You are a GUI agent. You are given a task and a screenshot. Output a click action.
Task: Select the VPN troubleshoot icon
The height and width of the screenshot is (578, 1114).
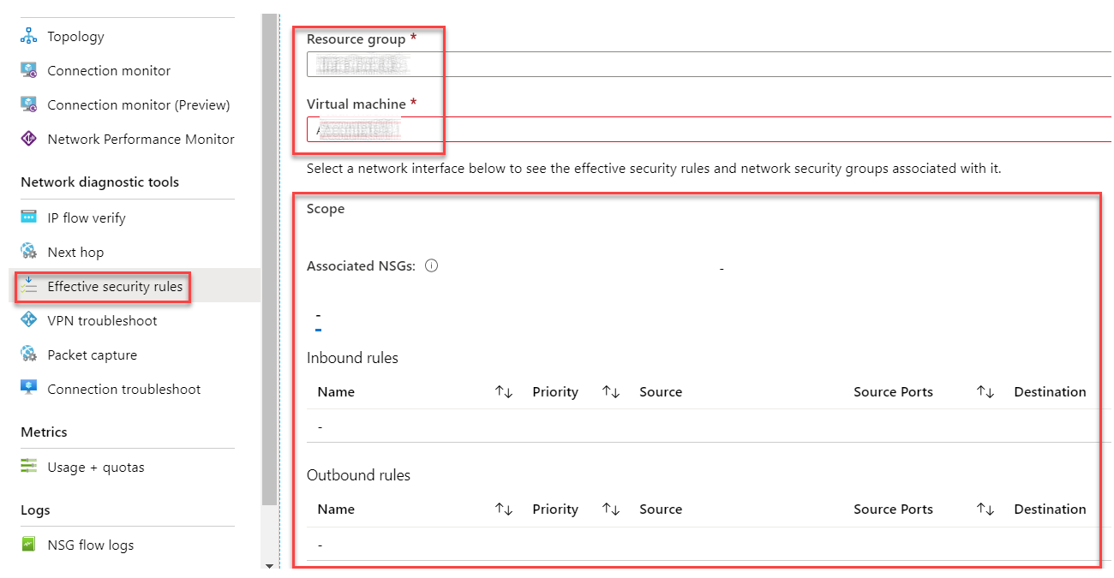coord(29,320)
